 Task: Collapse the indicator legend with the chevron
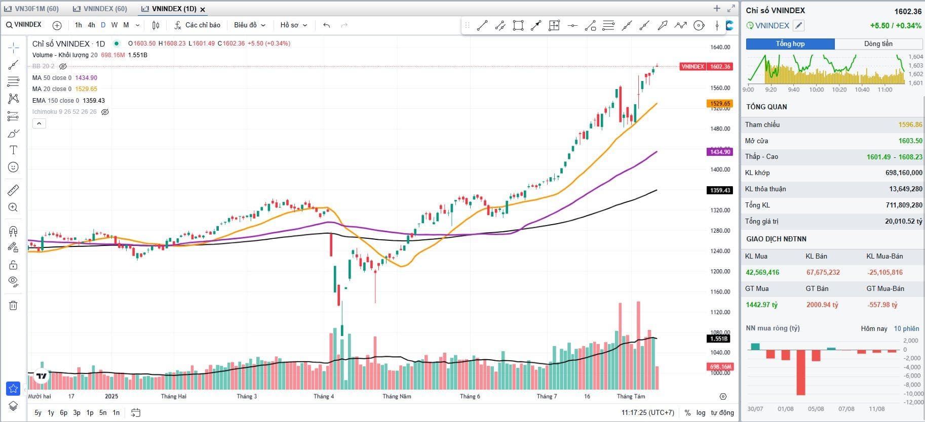point(39,123)
